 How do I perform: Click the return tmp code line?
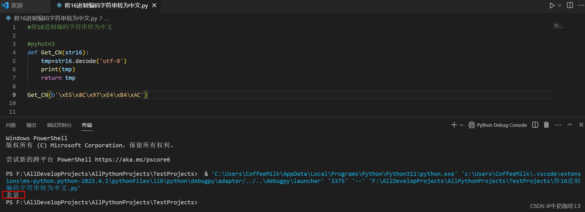tap(58, 78)
